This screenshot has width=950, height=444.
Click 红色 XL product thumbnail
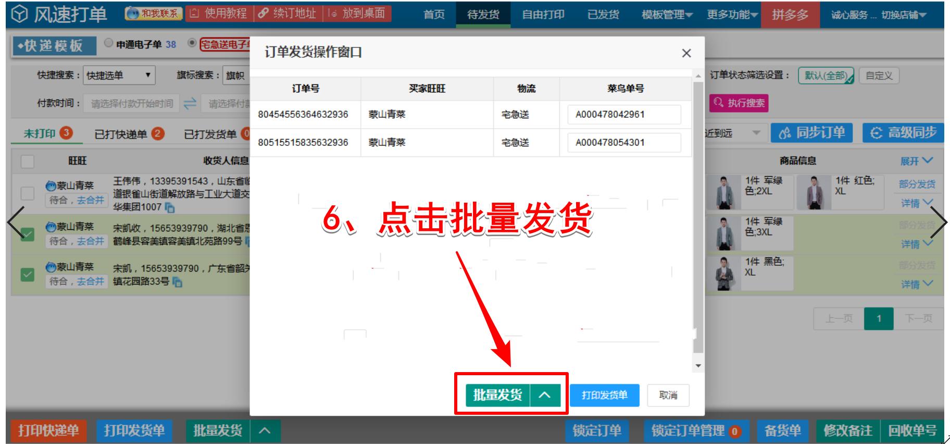[x=815, y=192]
